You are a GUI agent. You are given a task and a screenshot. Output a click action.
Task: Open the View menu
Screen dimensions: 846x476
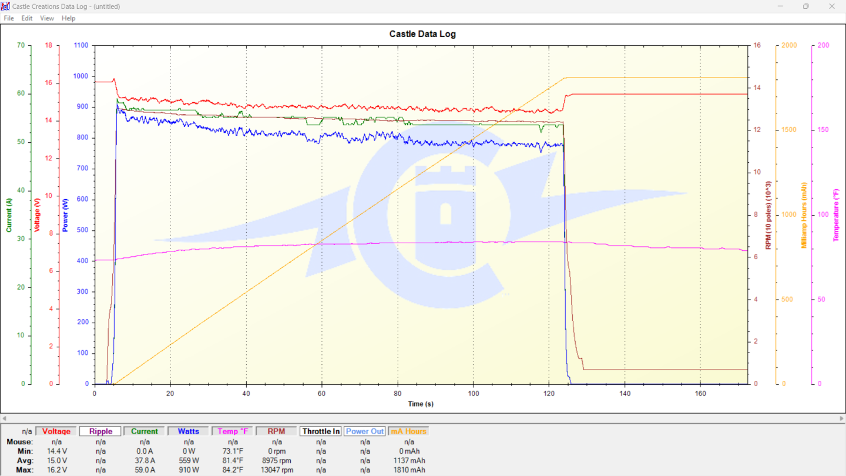(x=47, y=18)
